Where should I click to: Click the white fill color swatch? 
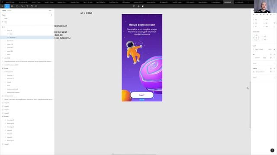coord(254,58)
